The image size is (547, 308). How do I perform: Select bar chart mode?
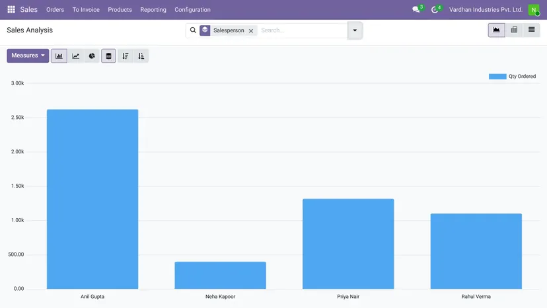(59, 56)
